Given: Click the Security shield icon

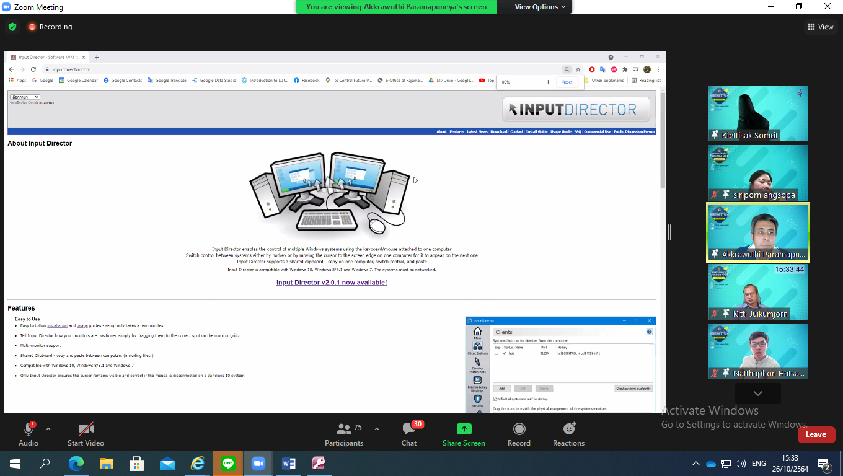Looking at the screenshot, I should (x=477, y=402).
